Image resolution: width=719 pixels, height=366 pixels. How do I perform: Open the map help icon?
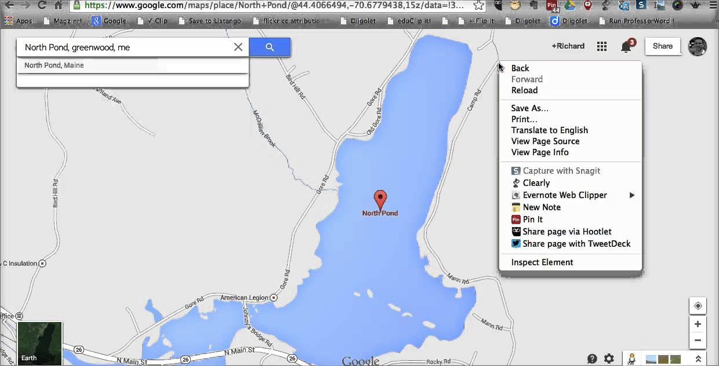pos(592,359)
